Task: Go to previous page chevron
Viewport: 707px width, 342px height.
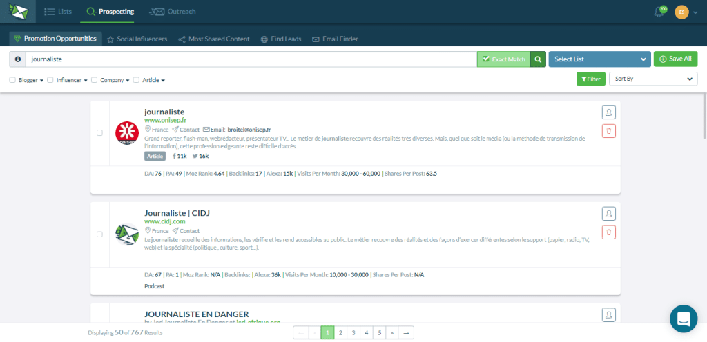Action: click(314, 333)
